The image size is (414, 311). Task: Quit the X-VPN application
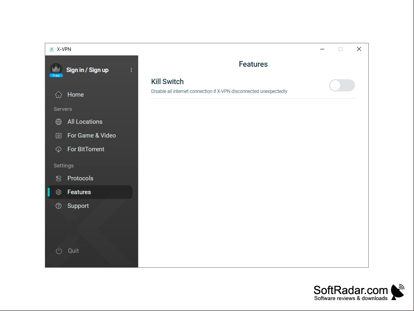[67, 251]
